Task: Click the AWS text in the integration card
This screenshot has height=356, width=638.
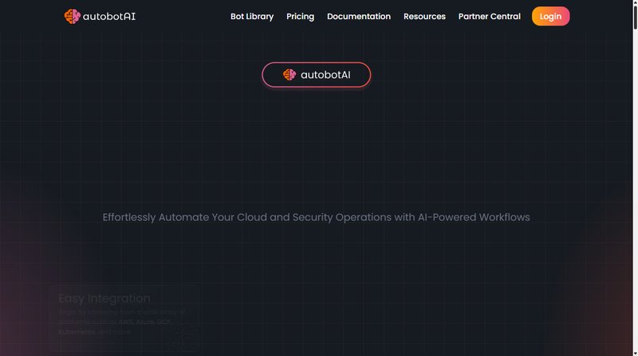Action: tap(126, 322)
